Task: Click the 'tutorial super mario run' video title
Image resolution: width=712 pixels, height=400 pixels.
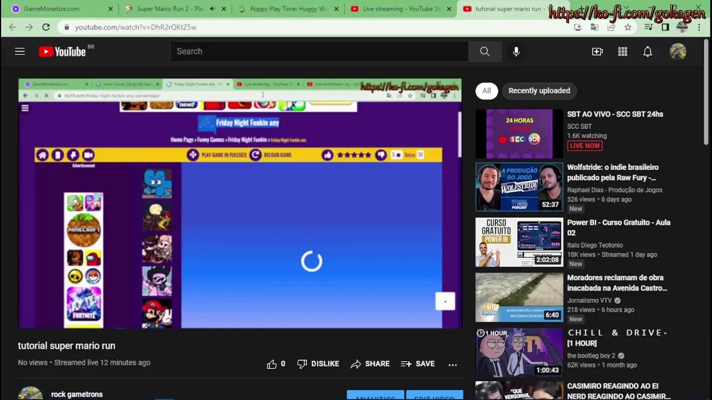Action: (x=67, y=346)
